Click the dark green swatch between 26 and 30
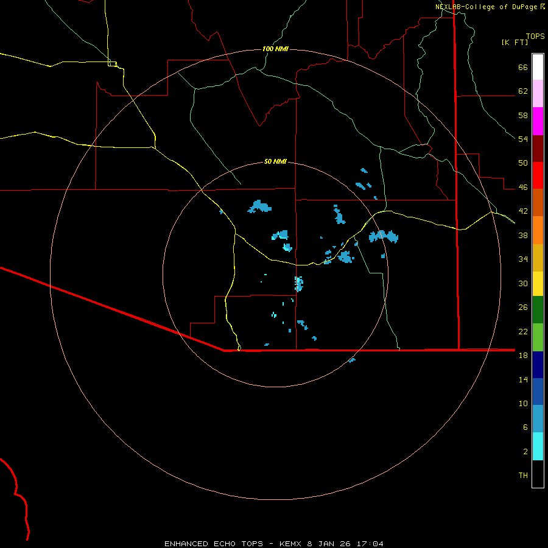 click(538, 310)
